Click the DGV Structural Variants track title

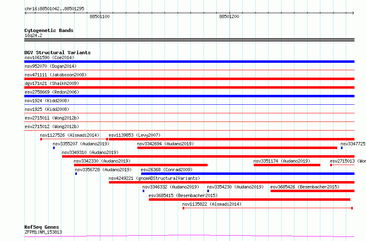58,53
